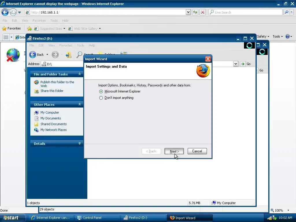The image size is (296, 222).
Task: Click the IE Help question icon
Action: point(288,36)
